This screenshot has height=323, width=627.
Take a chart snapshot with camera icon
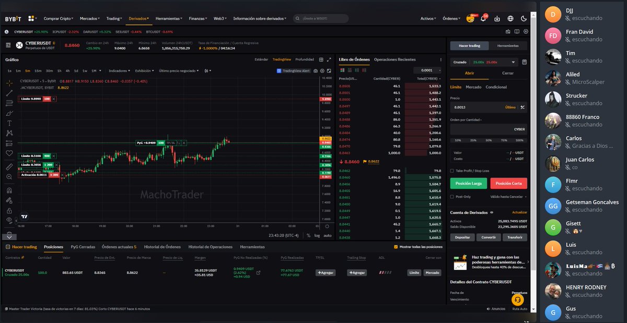[316, 70]
